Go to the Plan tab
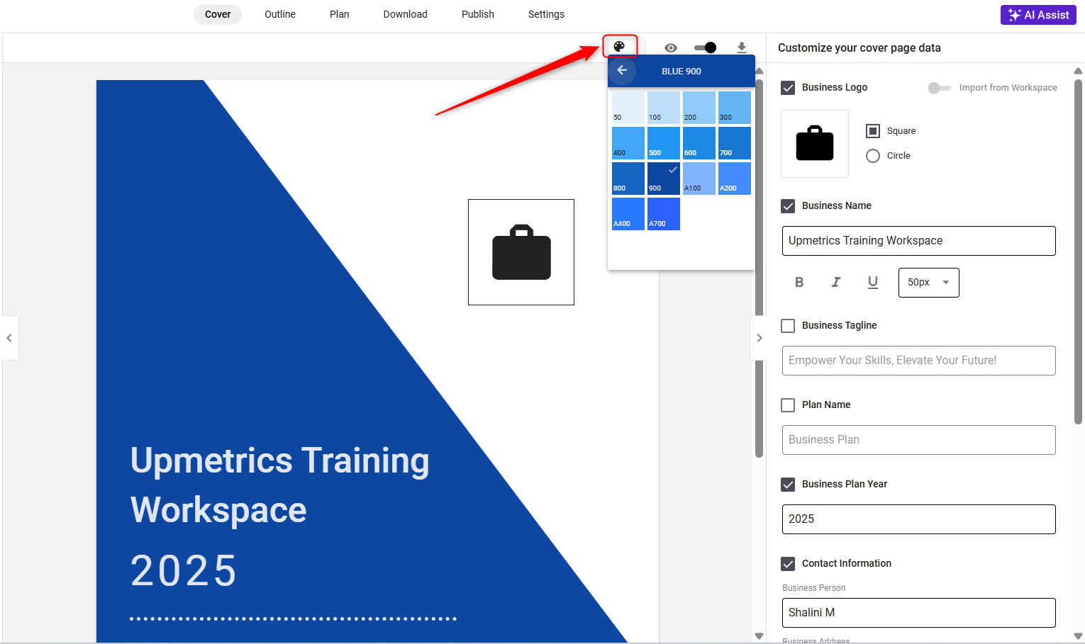1085x644 pixels. (x=340, y=14)
